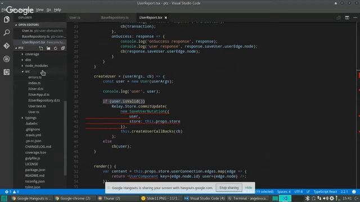Change encoding via UTF-8

(299, 192)
